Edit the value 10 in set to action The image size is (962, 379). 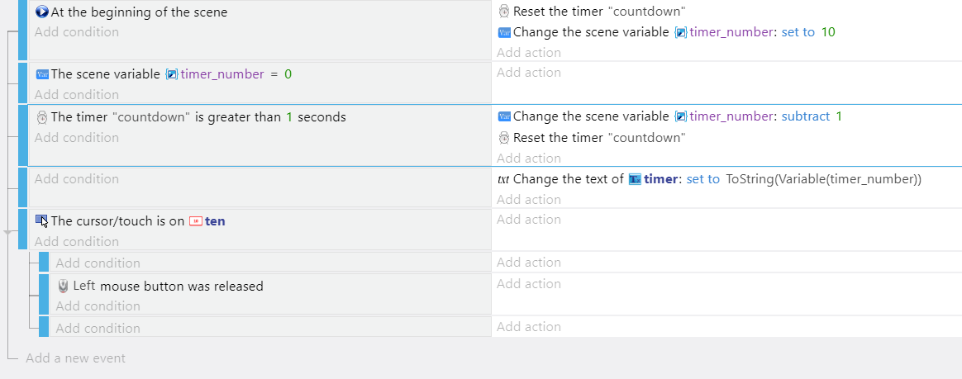(827, 32)
